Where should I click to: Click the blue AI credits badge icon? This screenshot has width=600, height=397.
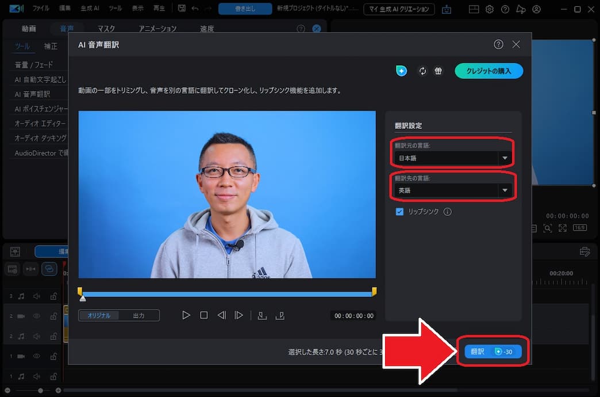click(401, 71)
